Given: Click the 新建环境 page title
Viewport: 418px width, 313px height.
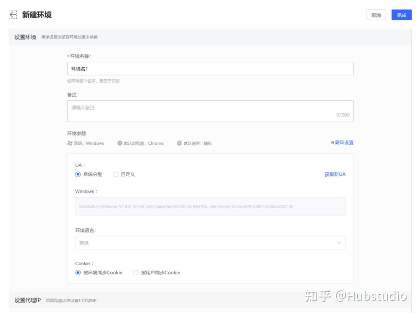Looking at the screenshot, I should [x=37, y=15].
